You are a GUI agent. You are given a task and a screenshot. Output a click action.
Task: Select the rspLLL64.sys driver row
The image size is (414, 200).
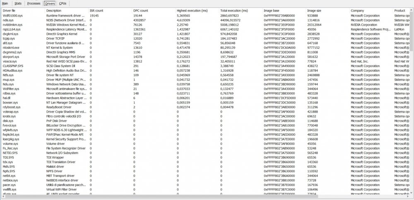(x=205, y=29)
